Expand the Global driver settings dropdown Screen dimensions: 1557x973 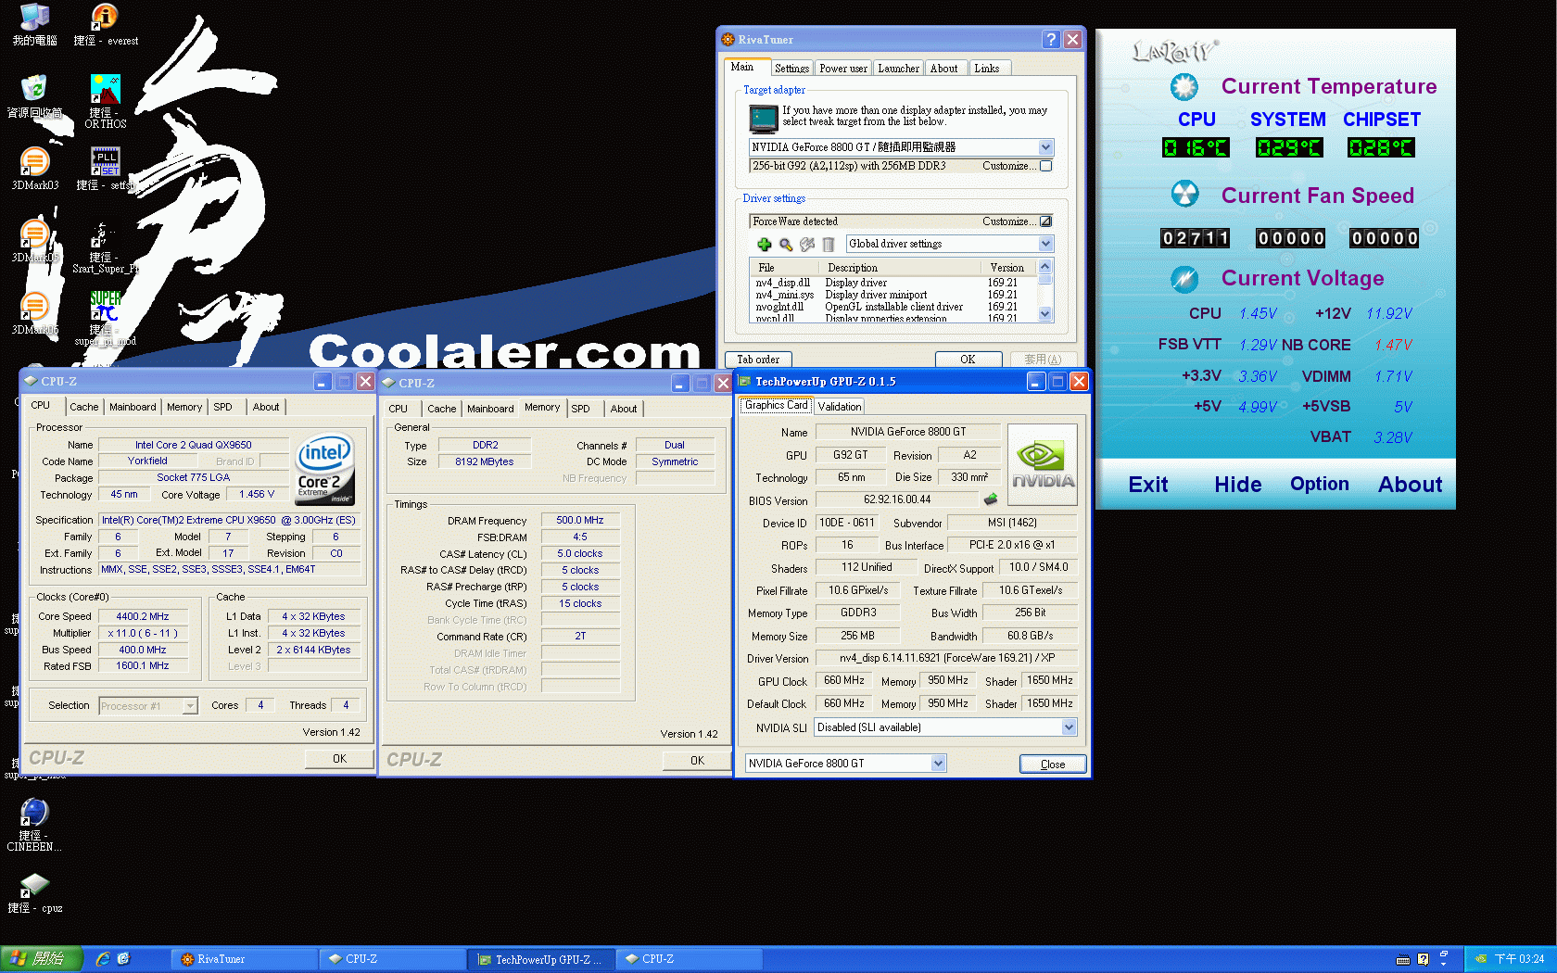click(1045, 244)
